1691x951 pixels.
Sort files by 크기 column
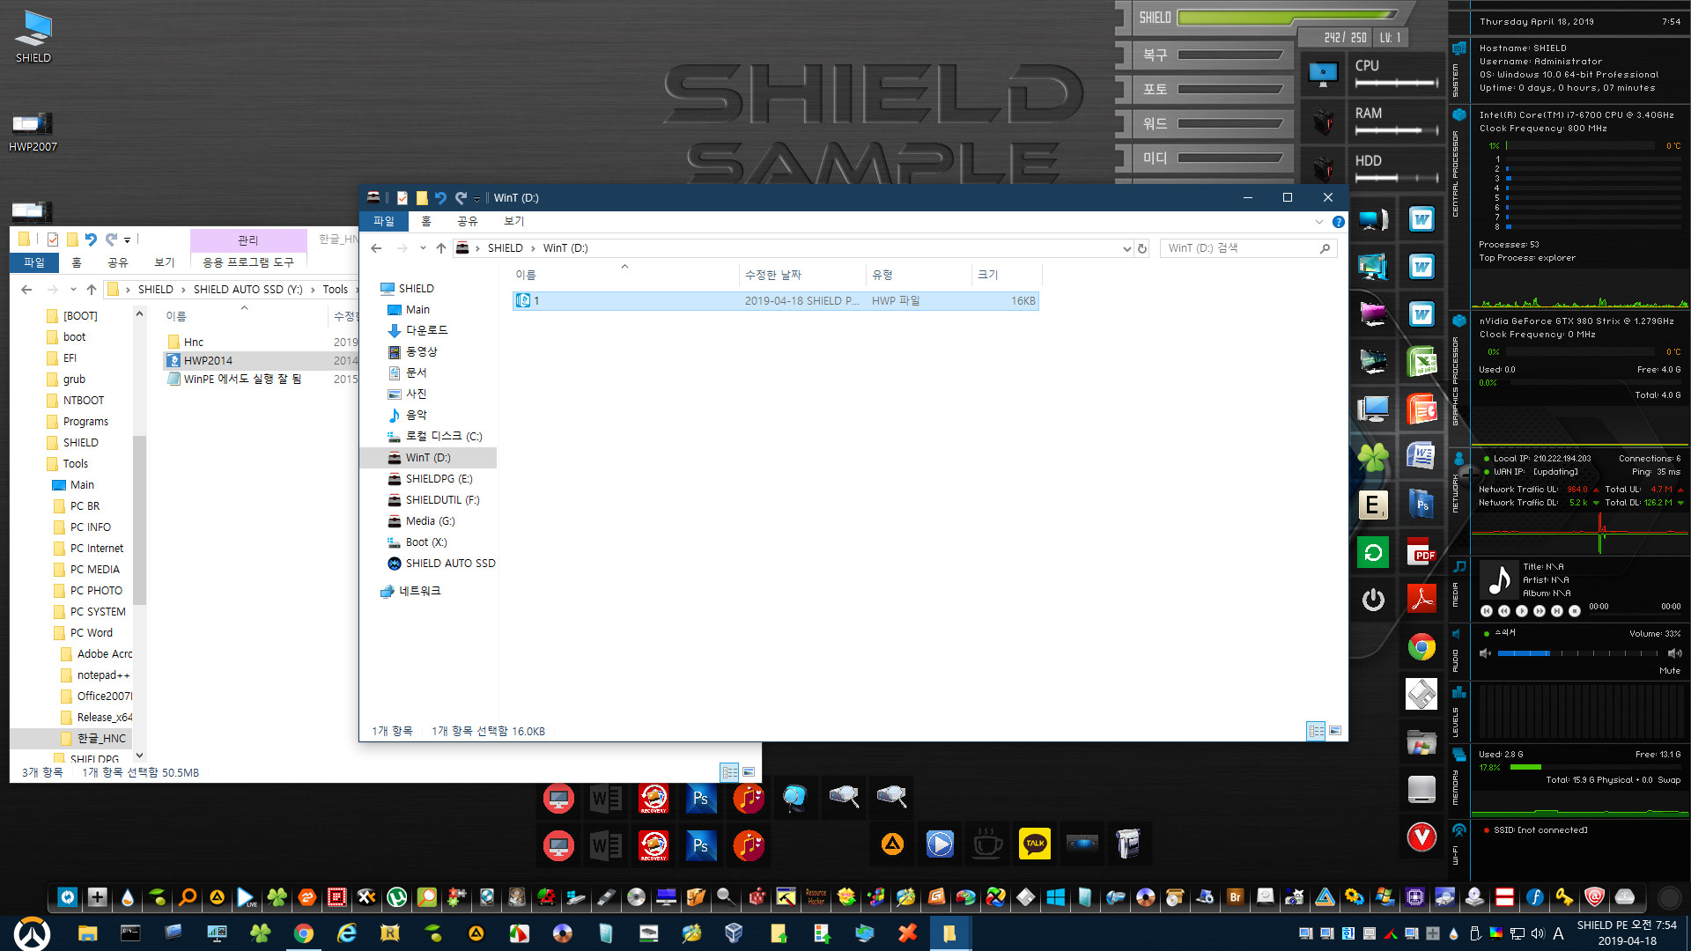[x=1006, y=275]
